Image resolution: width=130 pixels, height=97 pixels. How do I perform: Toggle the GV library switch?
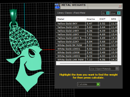point(105,13)
